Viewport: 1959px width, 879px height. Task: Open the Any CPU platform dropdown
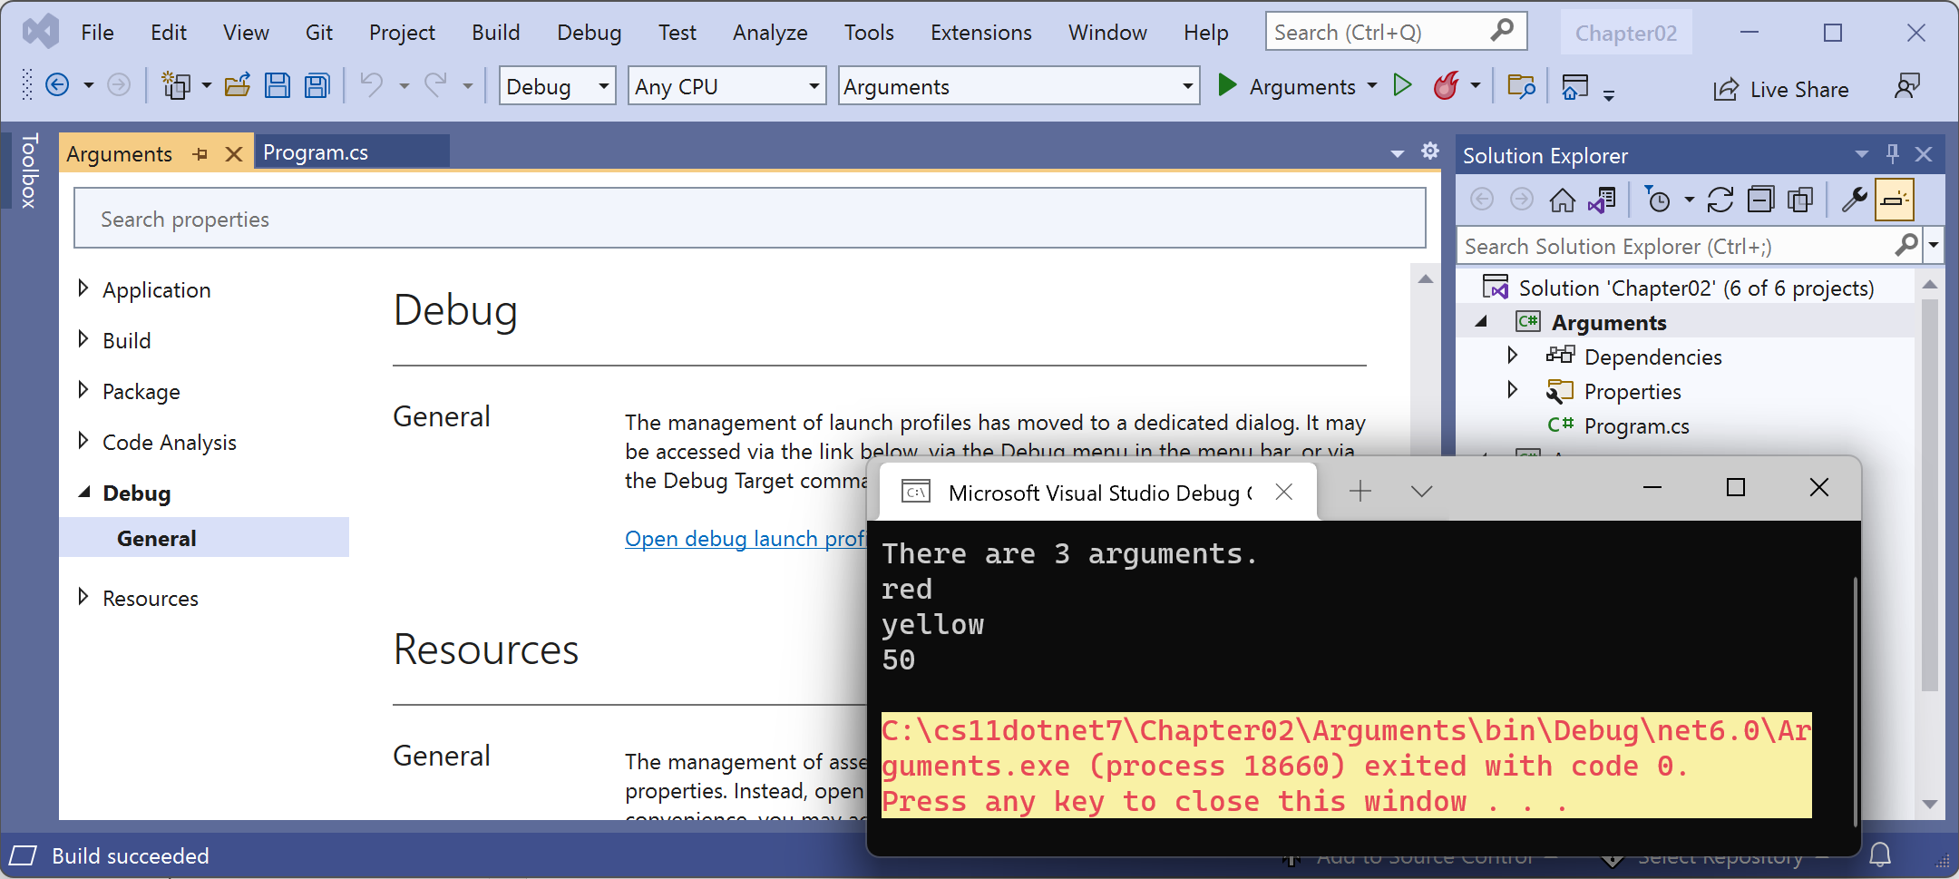pyautogui.click(x=726, y=86)
